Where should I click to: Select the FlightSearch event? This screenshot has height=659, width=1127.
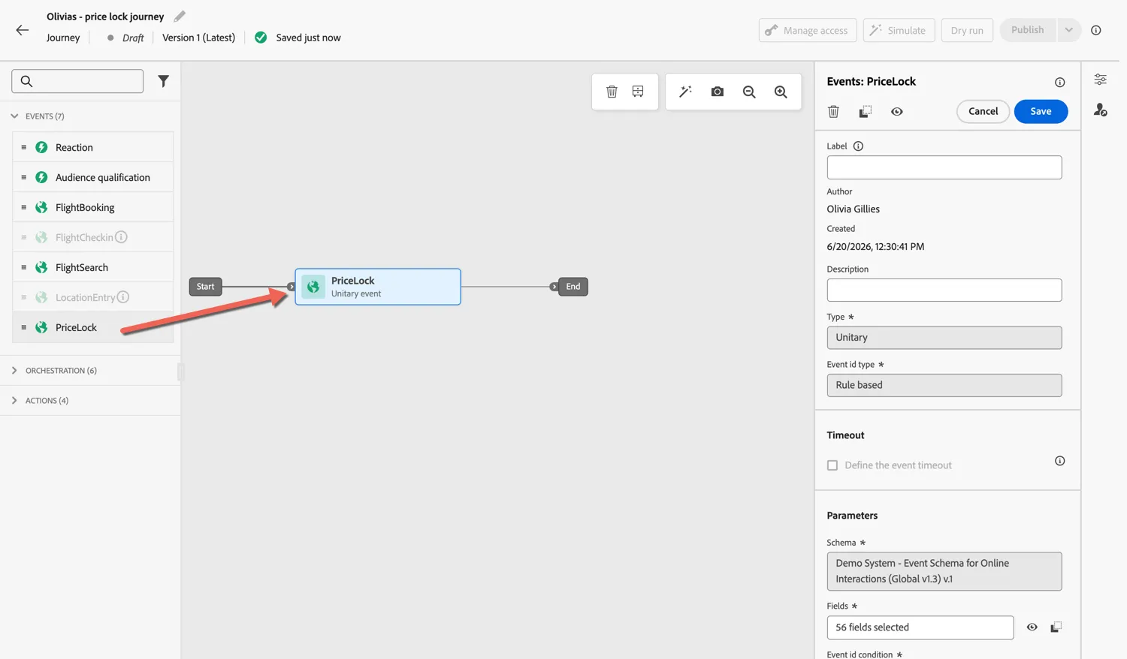93,267
